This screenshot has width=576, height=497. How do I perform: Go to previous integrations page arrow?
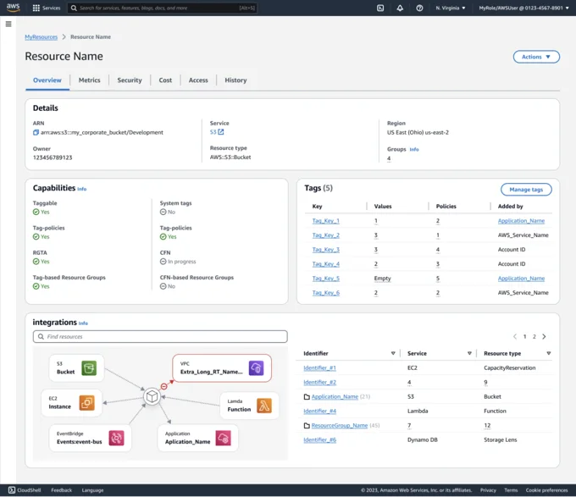(515, 337)
